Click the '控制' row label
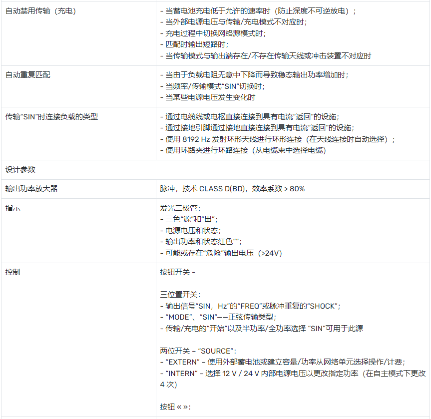The height and width of the screenshot is (419, 431). click(13, 272)
